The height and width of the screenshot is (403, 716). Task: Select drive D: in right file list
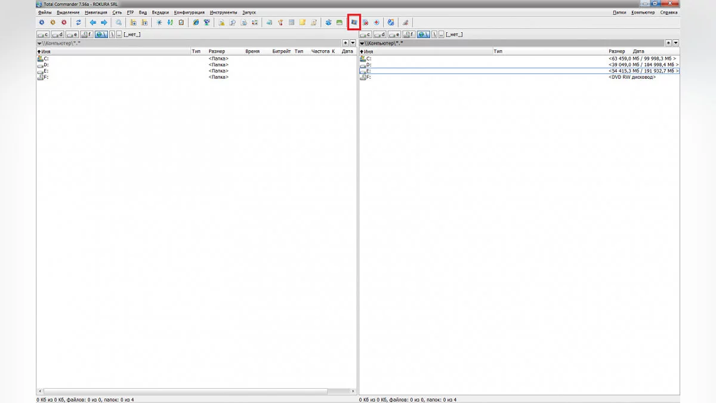[x=369, y=64]
